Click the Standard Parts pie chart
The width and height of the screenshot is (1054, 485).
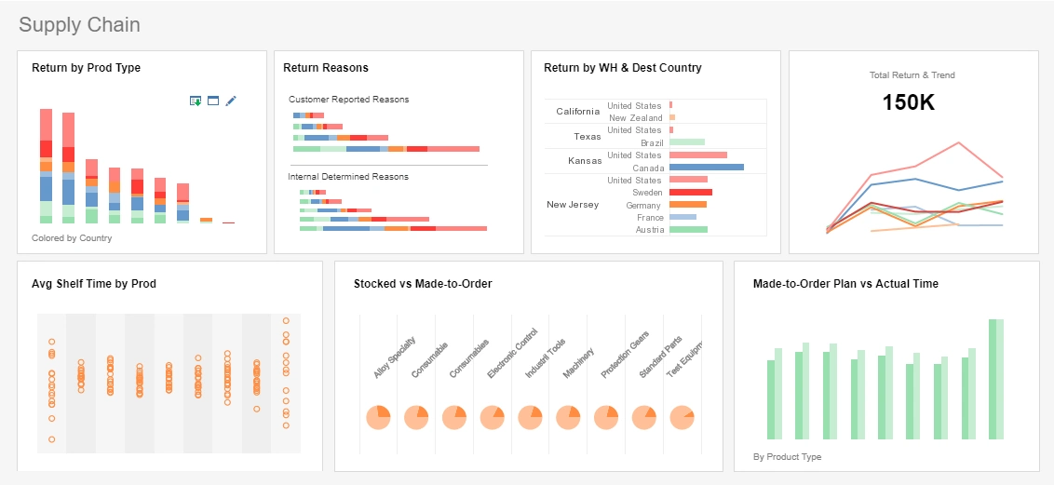click(644, 417)
